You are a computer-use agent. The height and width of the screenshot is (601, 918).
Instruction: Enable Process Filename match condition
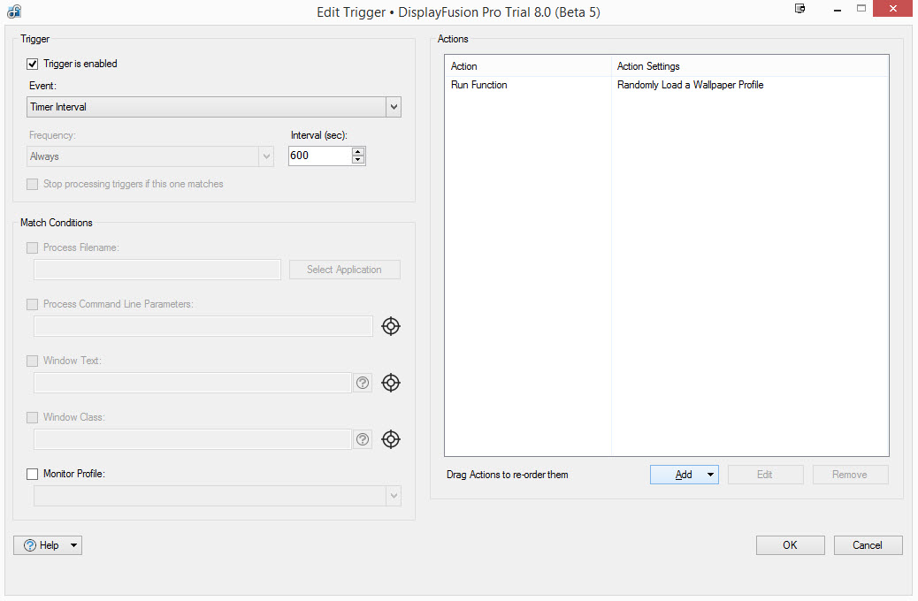[x=32, y=247]
